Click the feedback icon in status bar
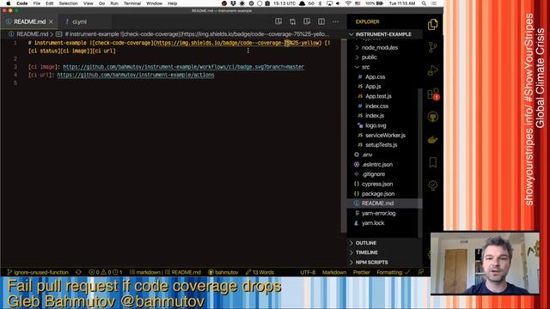Screen dimensions: 550x309 point(420,272)
